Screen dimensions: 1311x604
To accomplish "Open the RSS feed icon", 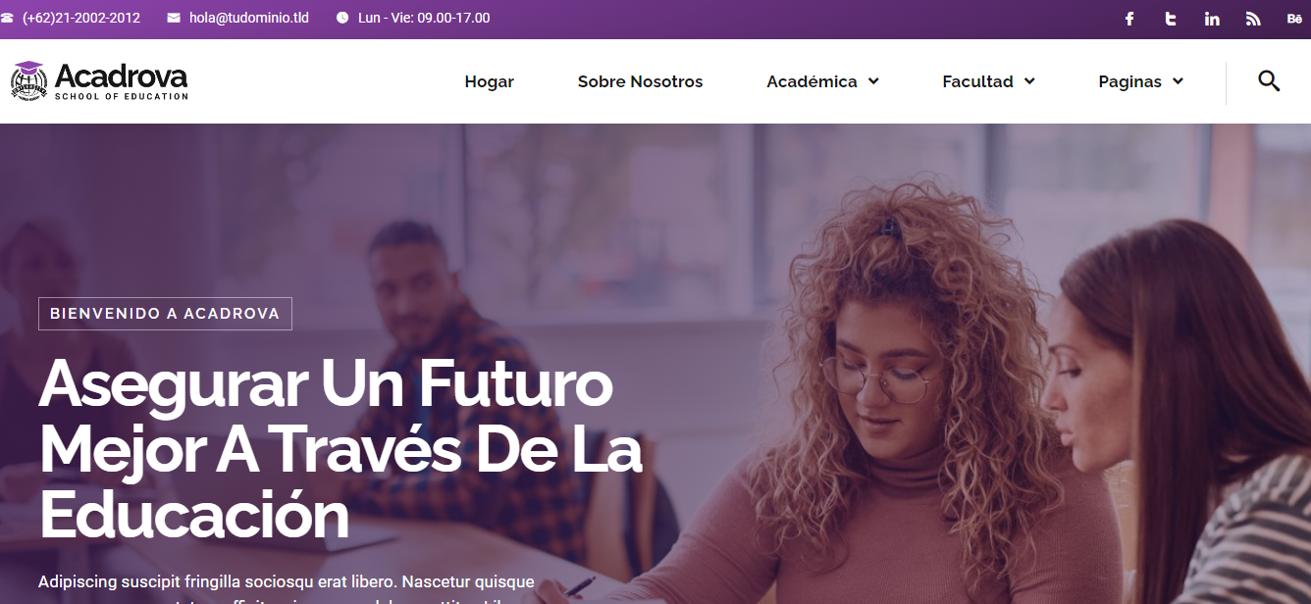I will (x=1253, y=19).
